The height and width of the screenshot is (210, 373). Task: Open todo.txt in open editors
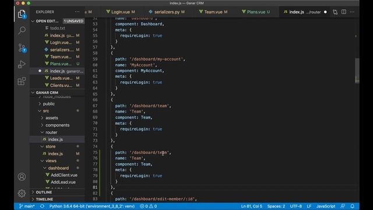(x=57, y=28)
